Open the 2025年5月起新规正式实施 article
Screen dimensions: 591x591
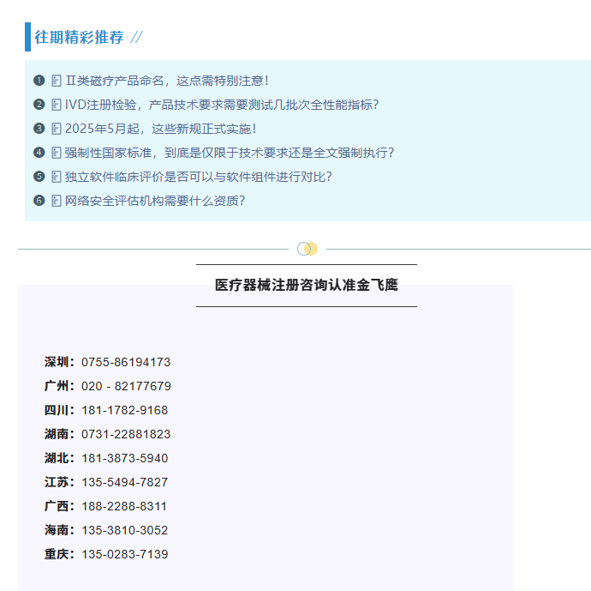pyautogui.click(x=161, y=129)
